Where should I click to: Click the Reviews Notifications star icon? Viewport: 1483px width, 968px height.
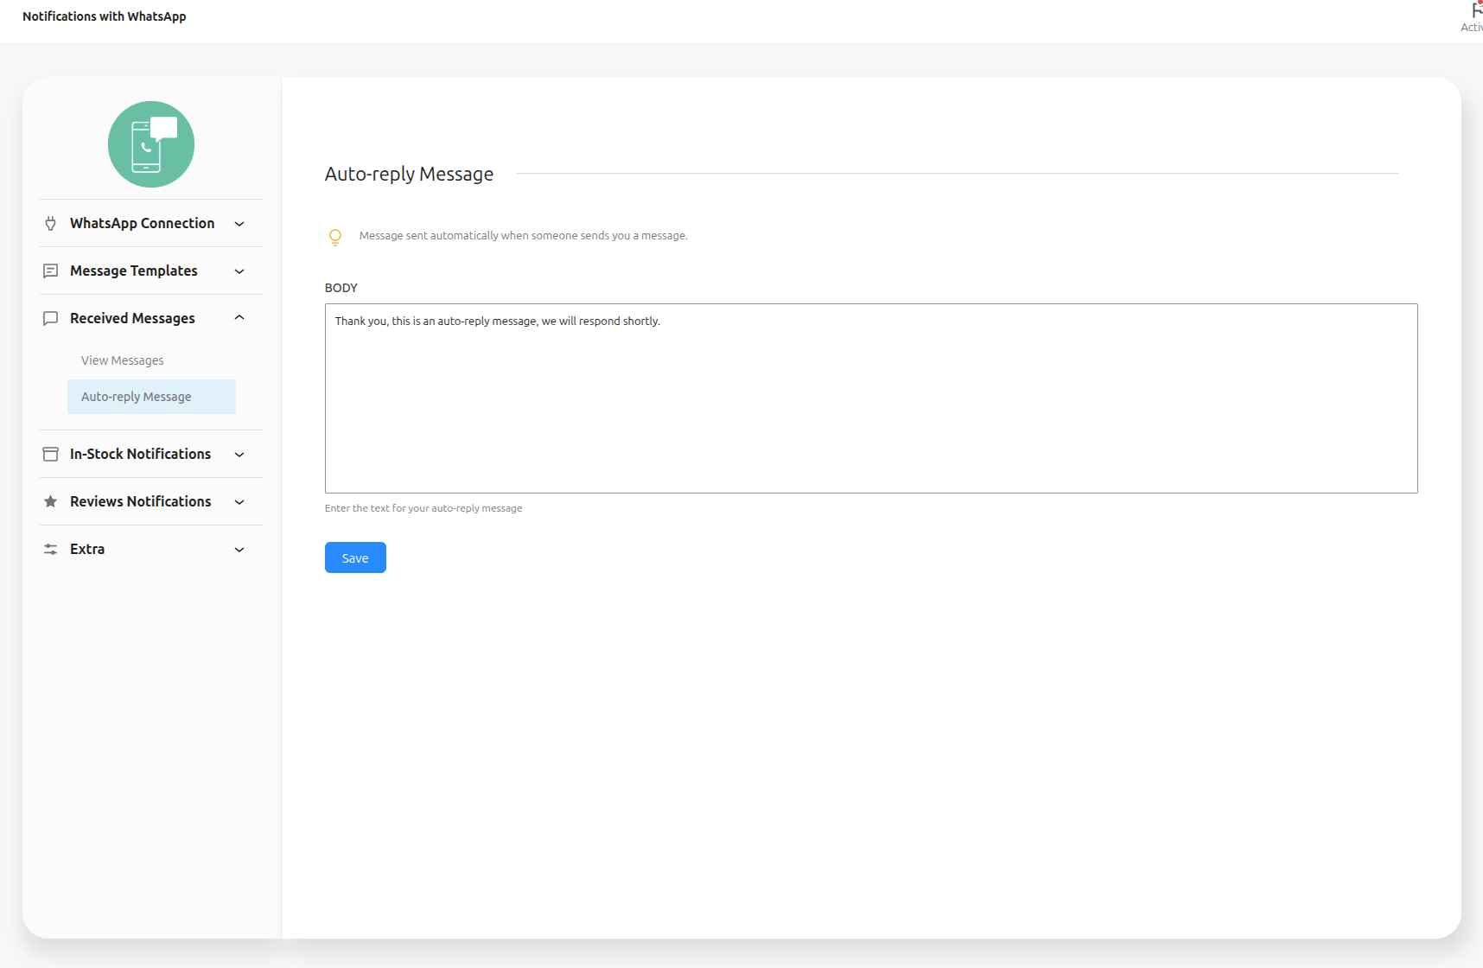coord(51,501)
